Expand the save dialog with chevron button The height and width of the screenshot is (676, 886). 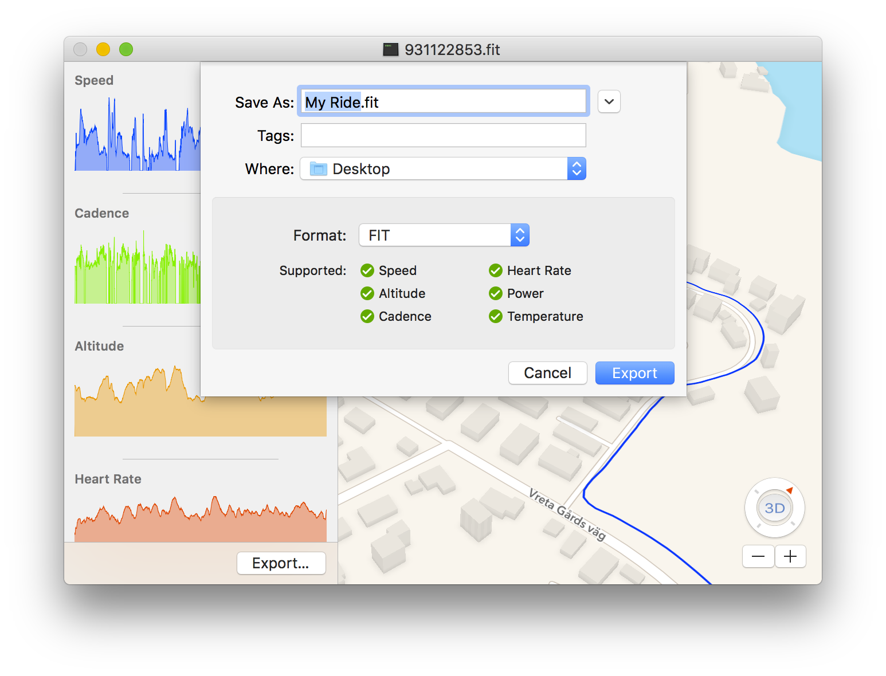pos(609,102)
